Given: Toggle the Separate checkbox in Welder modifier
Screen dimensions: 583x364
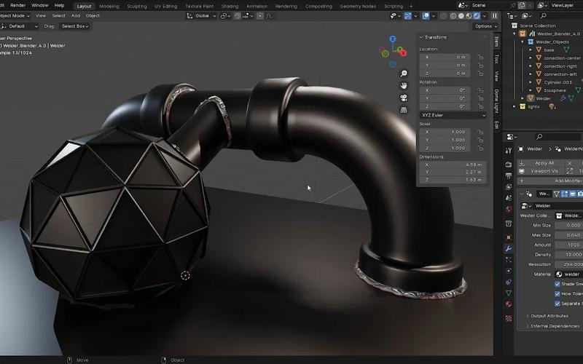Looking at the screenshot, I should pos(557,304).
